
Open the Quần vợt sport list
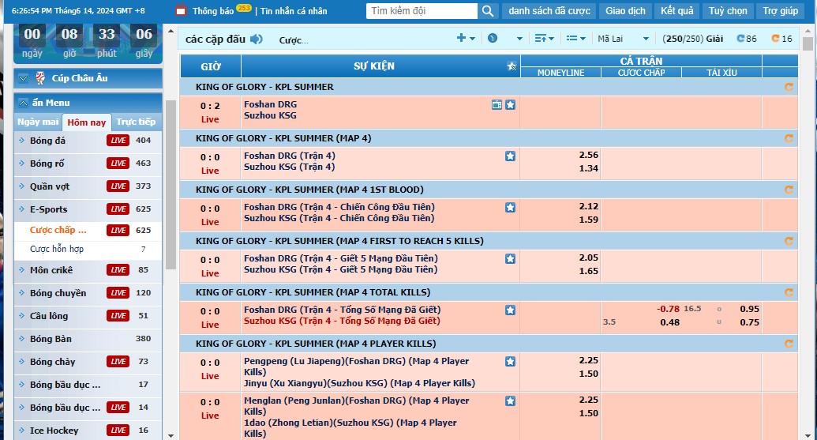pos(50,186)
